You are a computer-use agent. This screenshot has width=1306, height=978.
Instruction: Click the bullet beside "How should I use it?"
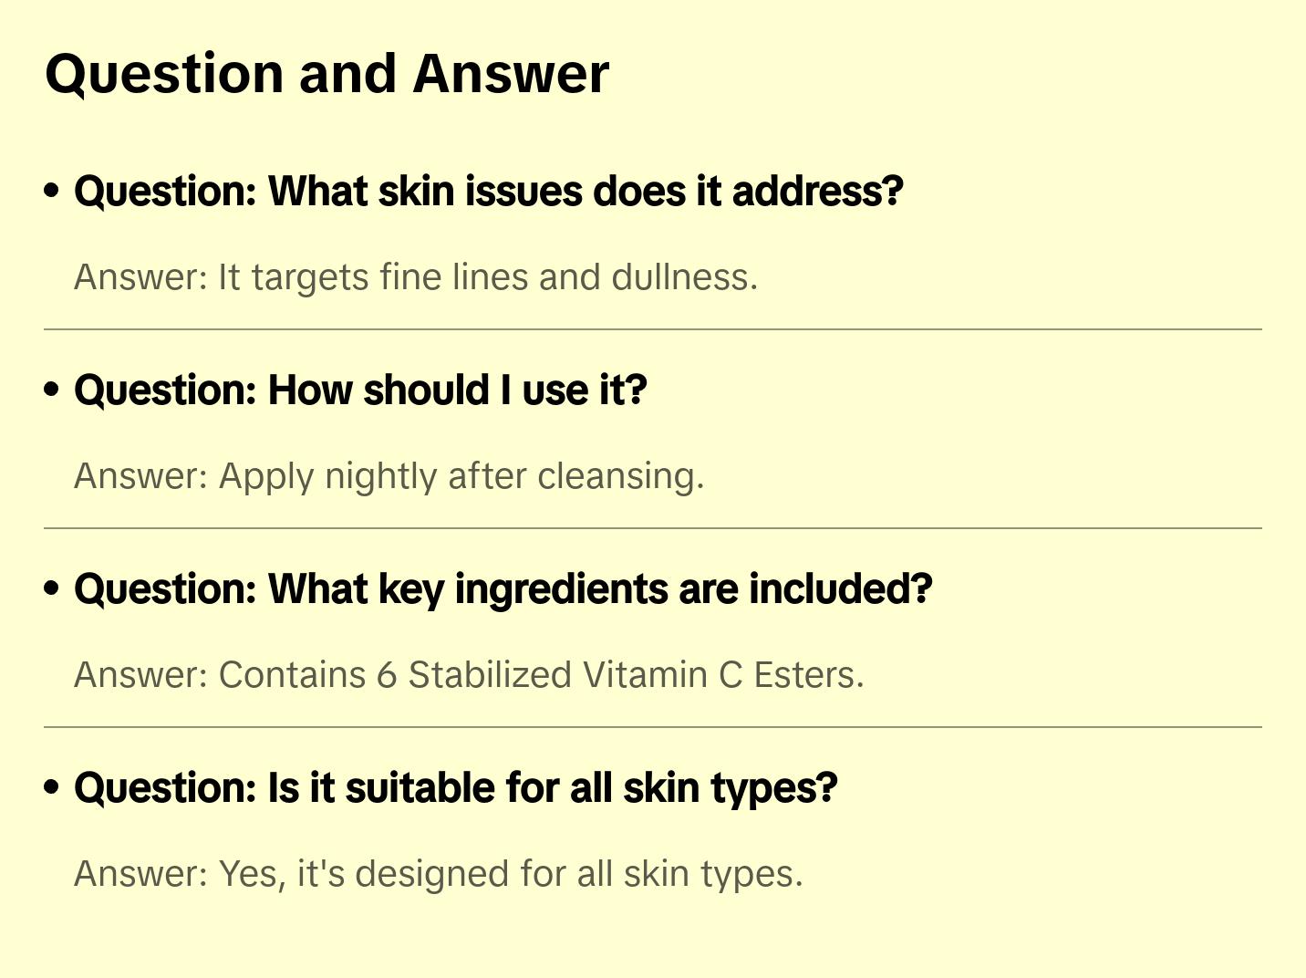tap(52, 390)
